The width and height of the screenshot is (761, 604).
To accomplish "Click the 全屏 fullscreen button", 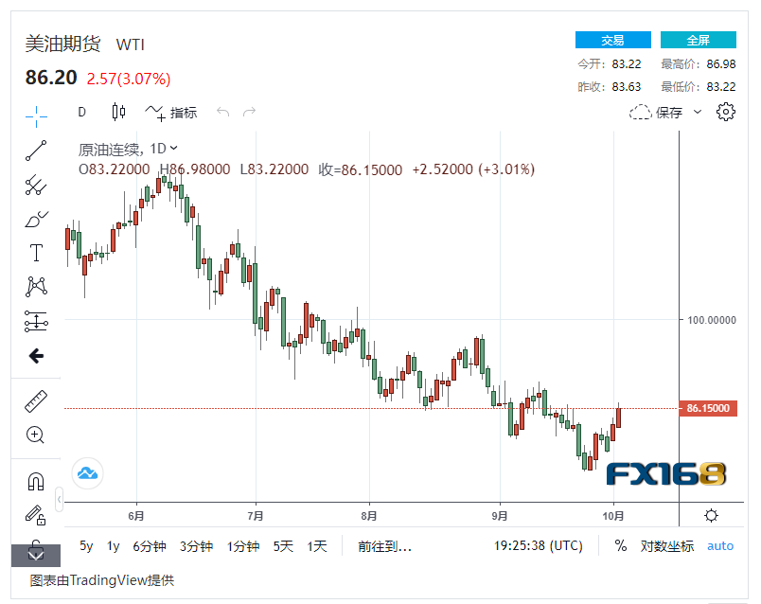I will pyautogui.click(x=698, y=39).
